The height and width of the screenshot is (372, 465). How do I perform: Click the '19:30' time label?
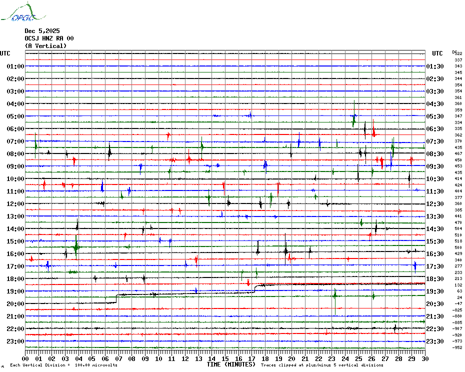[435, 291]
